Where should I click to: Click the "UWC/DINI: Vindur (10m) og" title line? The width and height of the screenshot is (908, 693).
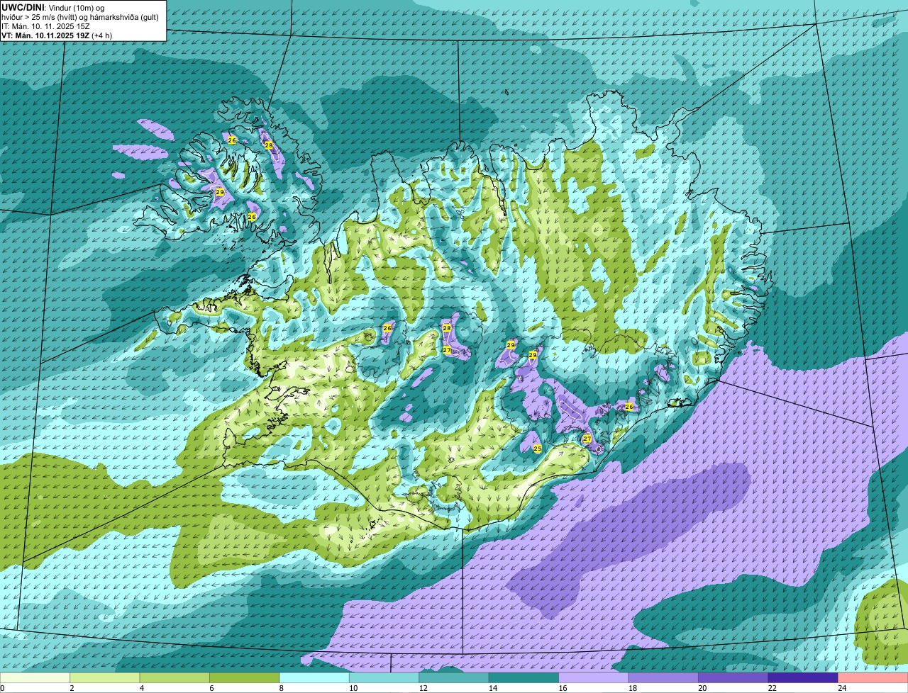(x=53, y=7)
